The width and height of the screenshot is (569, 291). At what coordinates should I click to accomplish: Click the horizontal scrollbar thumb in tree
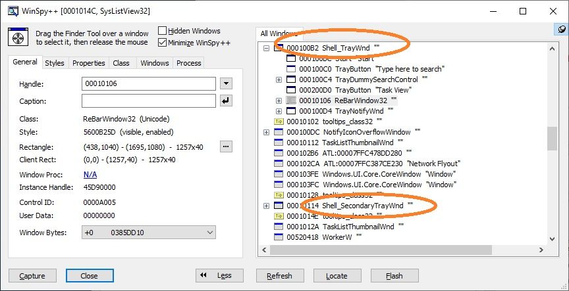pos(381,250)
